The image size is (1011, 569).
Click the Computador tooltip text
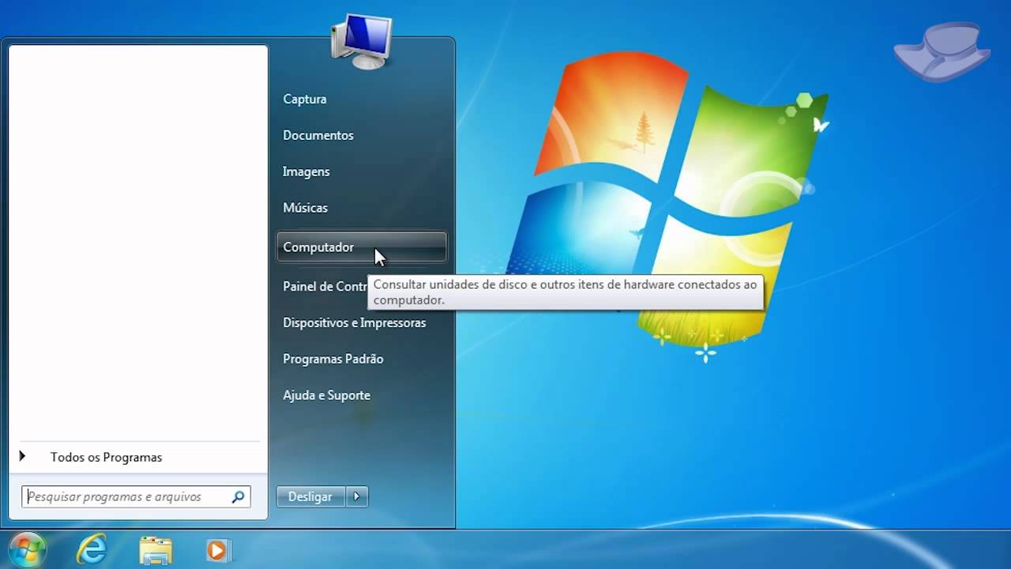click(x=566, y=292)
